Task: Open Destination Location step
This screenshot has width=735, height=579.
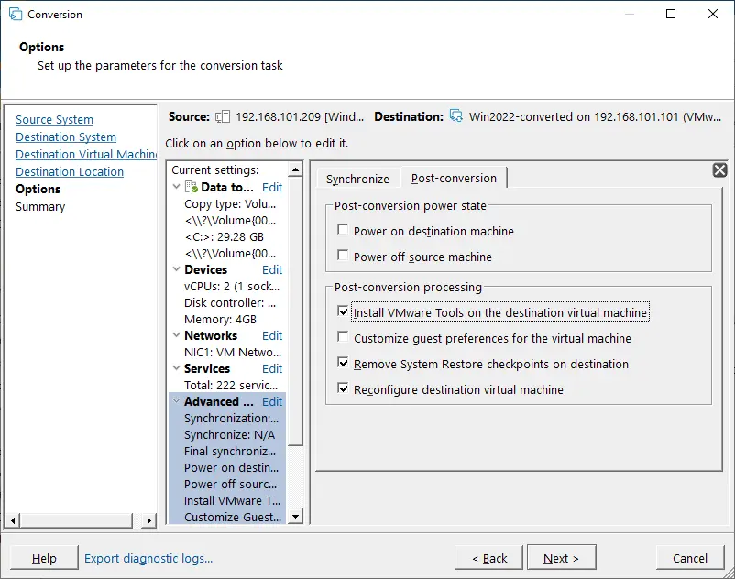Action: tap(70, 171)
